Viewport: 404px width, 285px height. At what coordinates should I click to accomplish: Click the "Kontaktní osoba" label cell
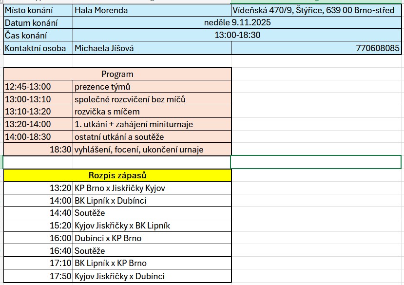pos(38,48)
